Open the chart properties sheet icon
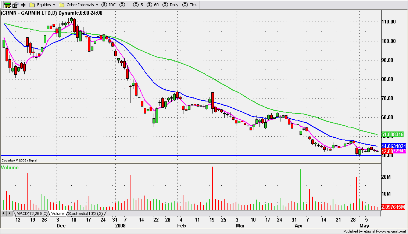Viewport: 408px width, 234px height. (15, 5)
